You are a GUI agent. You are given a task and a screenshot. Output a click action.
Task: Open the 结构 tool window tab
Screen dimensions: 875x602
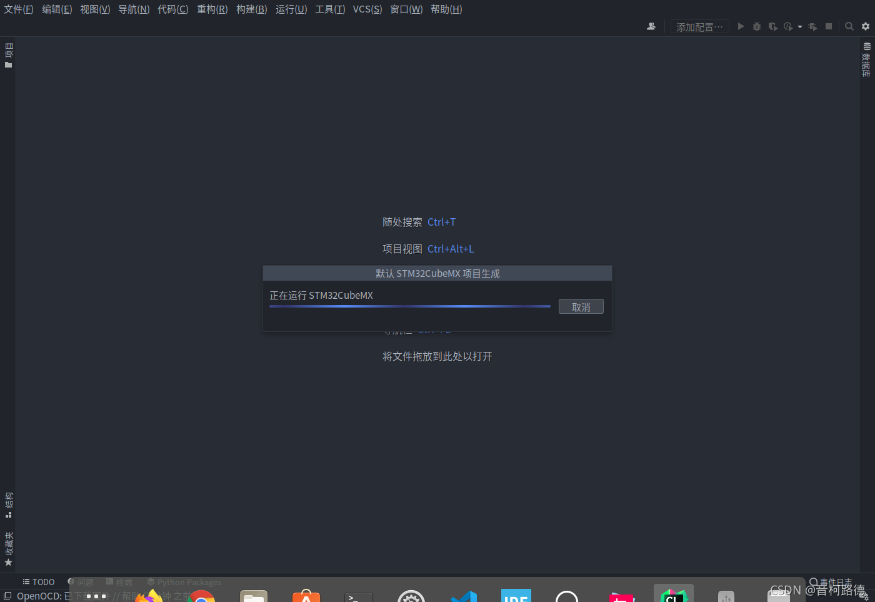tap(8, 505)
